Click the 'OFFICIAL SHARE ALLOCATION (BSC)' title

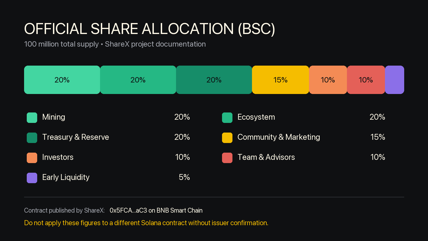150,29
